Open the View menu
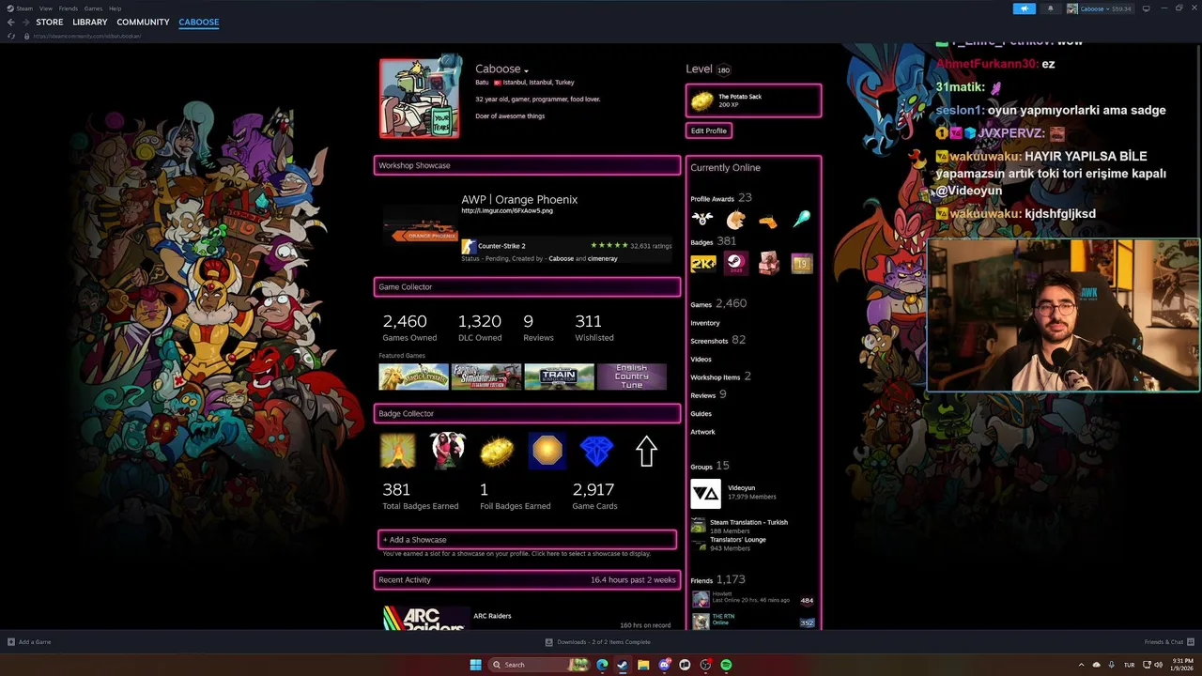Image resolution: width=1202 pixels, height=676 pixels. [x=45, y=8]
